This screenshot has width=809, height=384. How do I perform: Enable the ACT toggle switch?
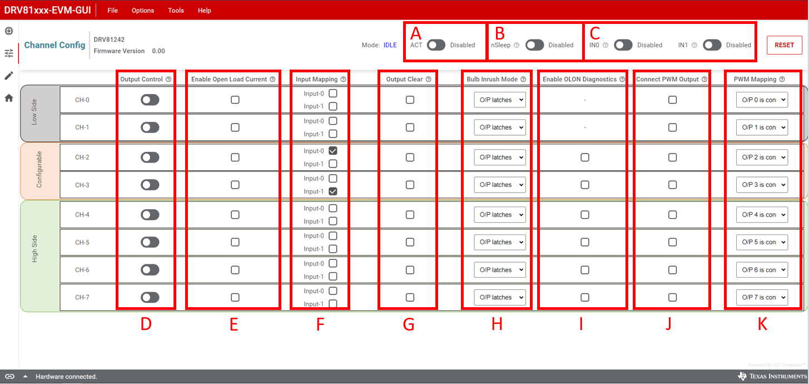click(x=436, y=45)
